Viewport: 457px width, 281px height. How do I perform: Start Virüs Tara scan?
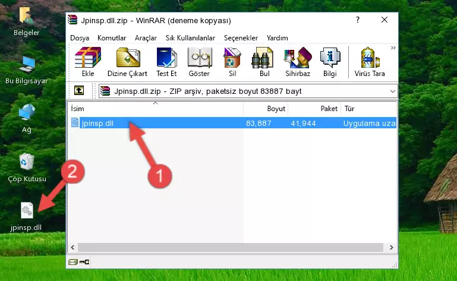[370, 62]
